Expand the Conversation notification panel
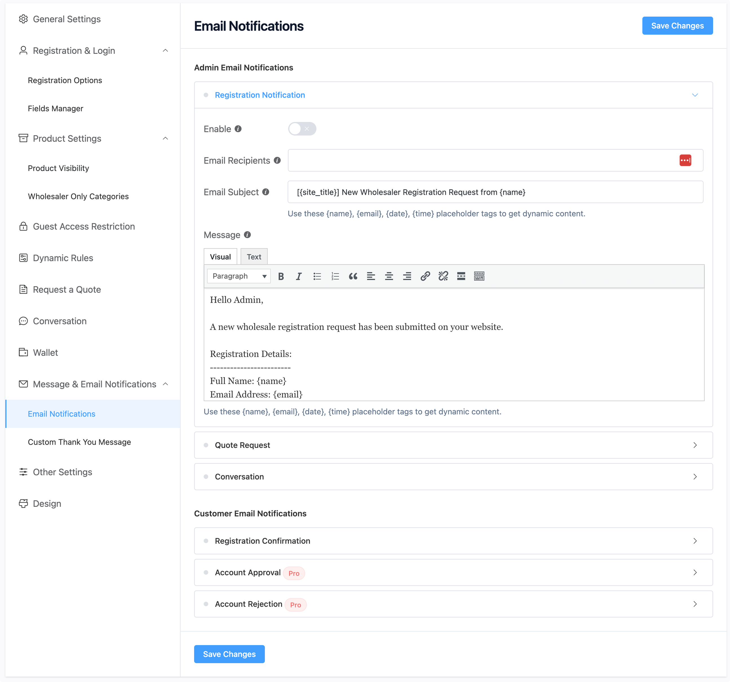Viewport: 730px width, 682px height. [x=454, y=477]
